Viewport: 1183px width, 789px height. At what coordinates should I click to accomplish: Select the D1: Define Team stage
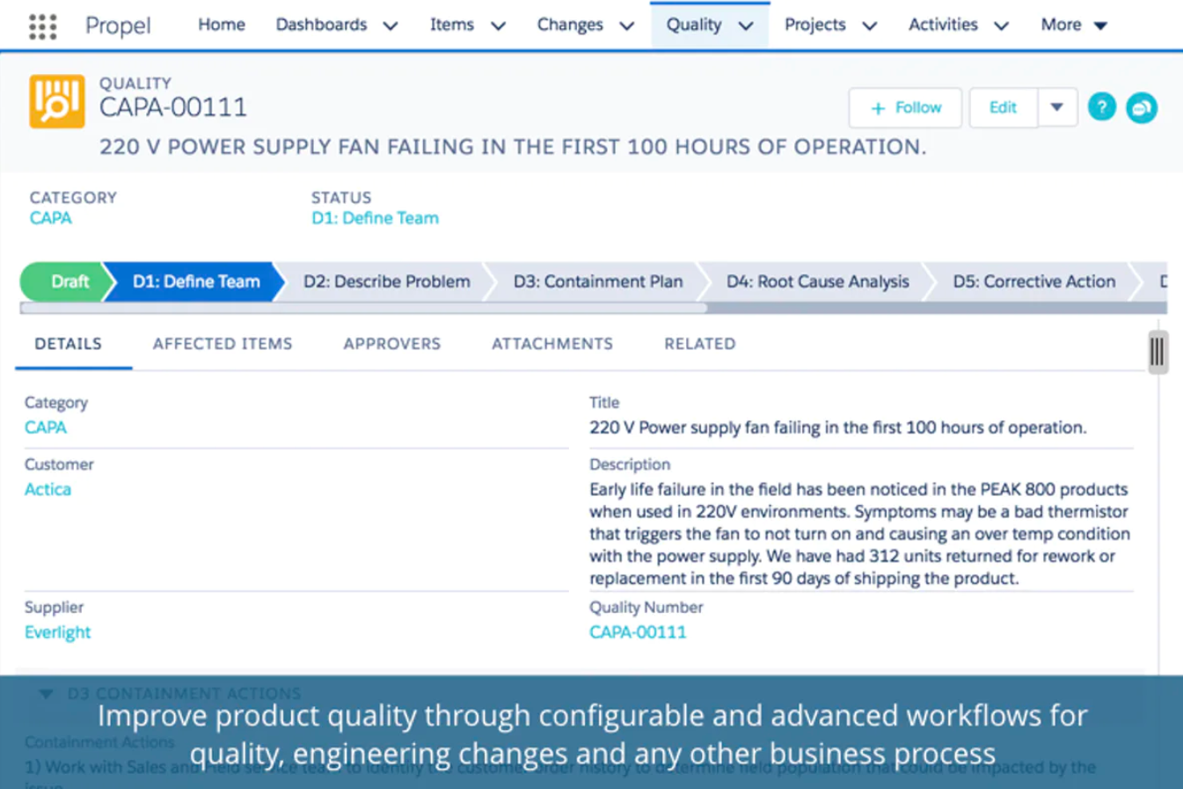[195, 281]
